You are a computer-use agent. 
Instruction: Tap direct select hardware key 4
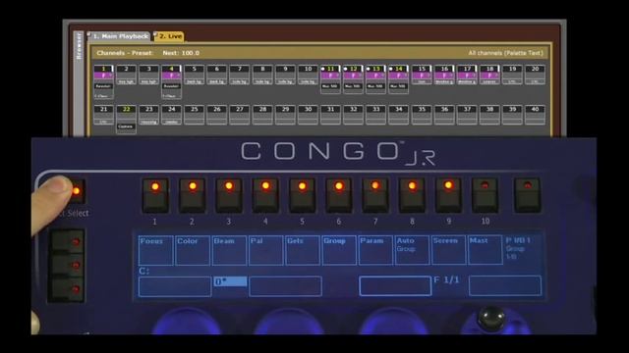(265, 195)
